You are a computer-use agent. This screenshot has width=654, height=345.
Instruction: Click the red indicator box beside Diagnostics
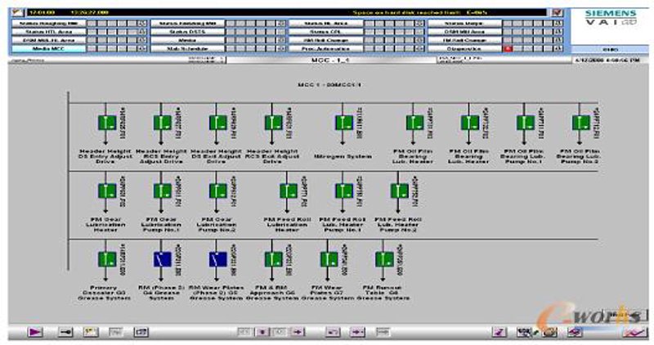pos(508,49)
